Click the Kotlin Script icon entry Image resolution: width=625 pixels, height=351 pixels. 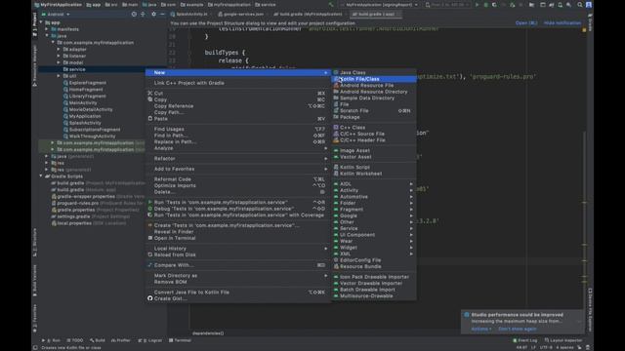(x=336, y=167)
